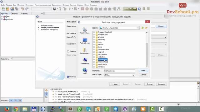Open the Computer shortcut in file chooser

pos(85,61)
